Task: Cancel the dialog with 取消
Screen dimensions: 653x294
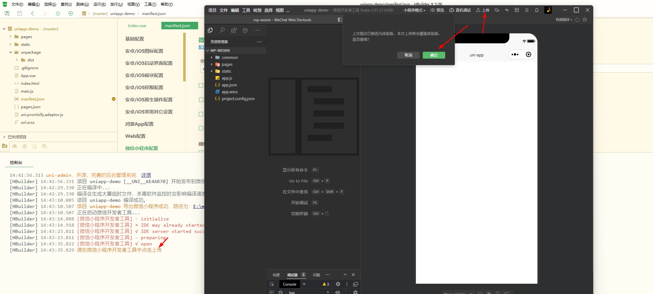Action: coord(408,55)
